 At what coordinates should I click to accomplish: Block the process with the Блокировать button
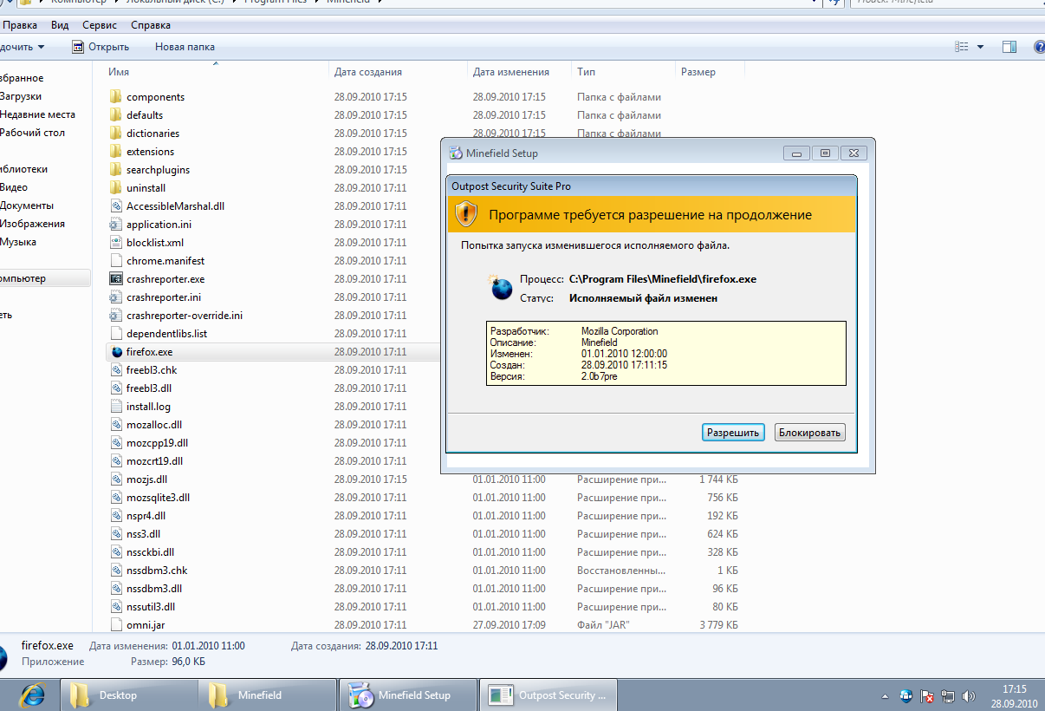809,433
